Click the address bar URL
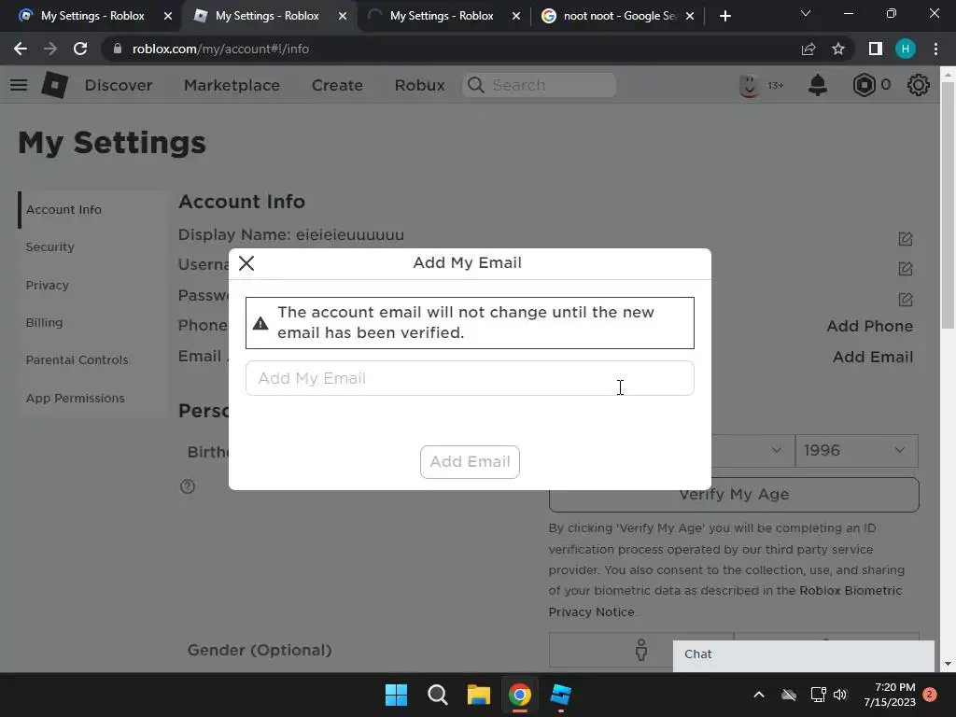The image size is (956, 717). tap(220, 49)
